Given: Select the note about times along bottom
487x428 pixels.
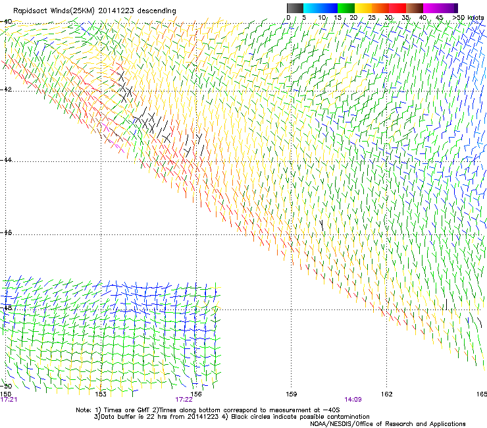Looking at the screenshot, I should (246, 410).
